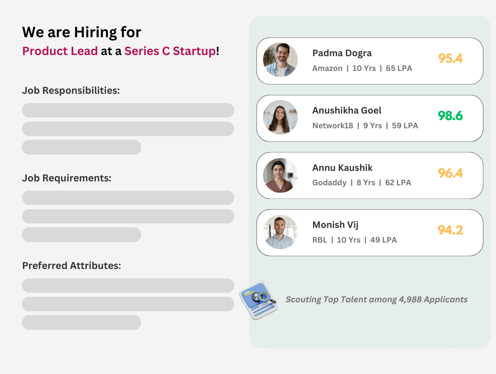Screen dimensions: 496x374
Task: Open the Annu Kaushik candidate name
Action: (342, 168)
